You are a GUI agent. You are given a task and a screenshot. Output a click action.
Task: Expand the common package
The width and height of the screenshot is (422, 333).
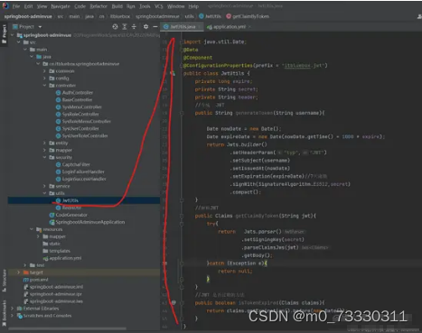44,71
